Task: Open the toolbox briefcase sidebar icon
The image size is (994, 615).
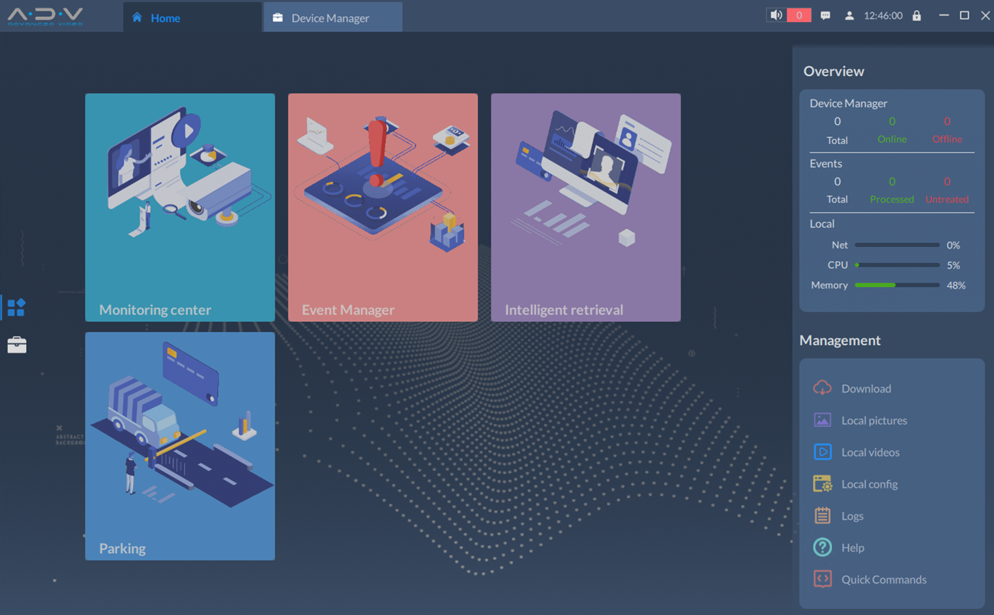Action: (16, 345)
